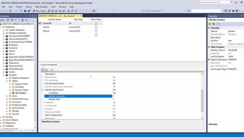Open the solution configuration dropdown in toolbar
The width and height of the screenshot is (244, 137).
click(105, 11)
